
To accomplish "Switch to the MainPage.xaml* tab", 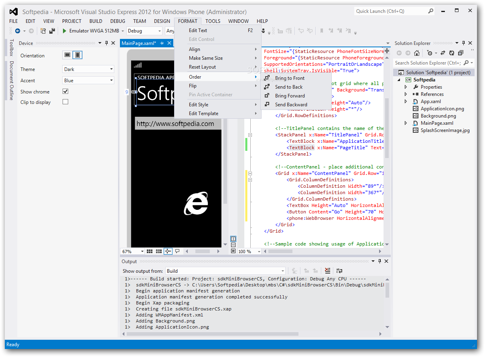I will click(139, 43).
